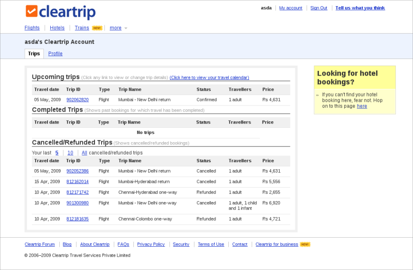The width and height of the screenshot is (413, 270).
Task: Click the Cleartrip logo
Action: [61, 12]
